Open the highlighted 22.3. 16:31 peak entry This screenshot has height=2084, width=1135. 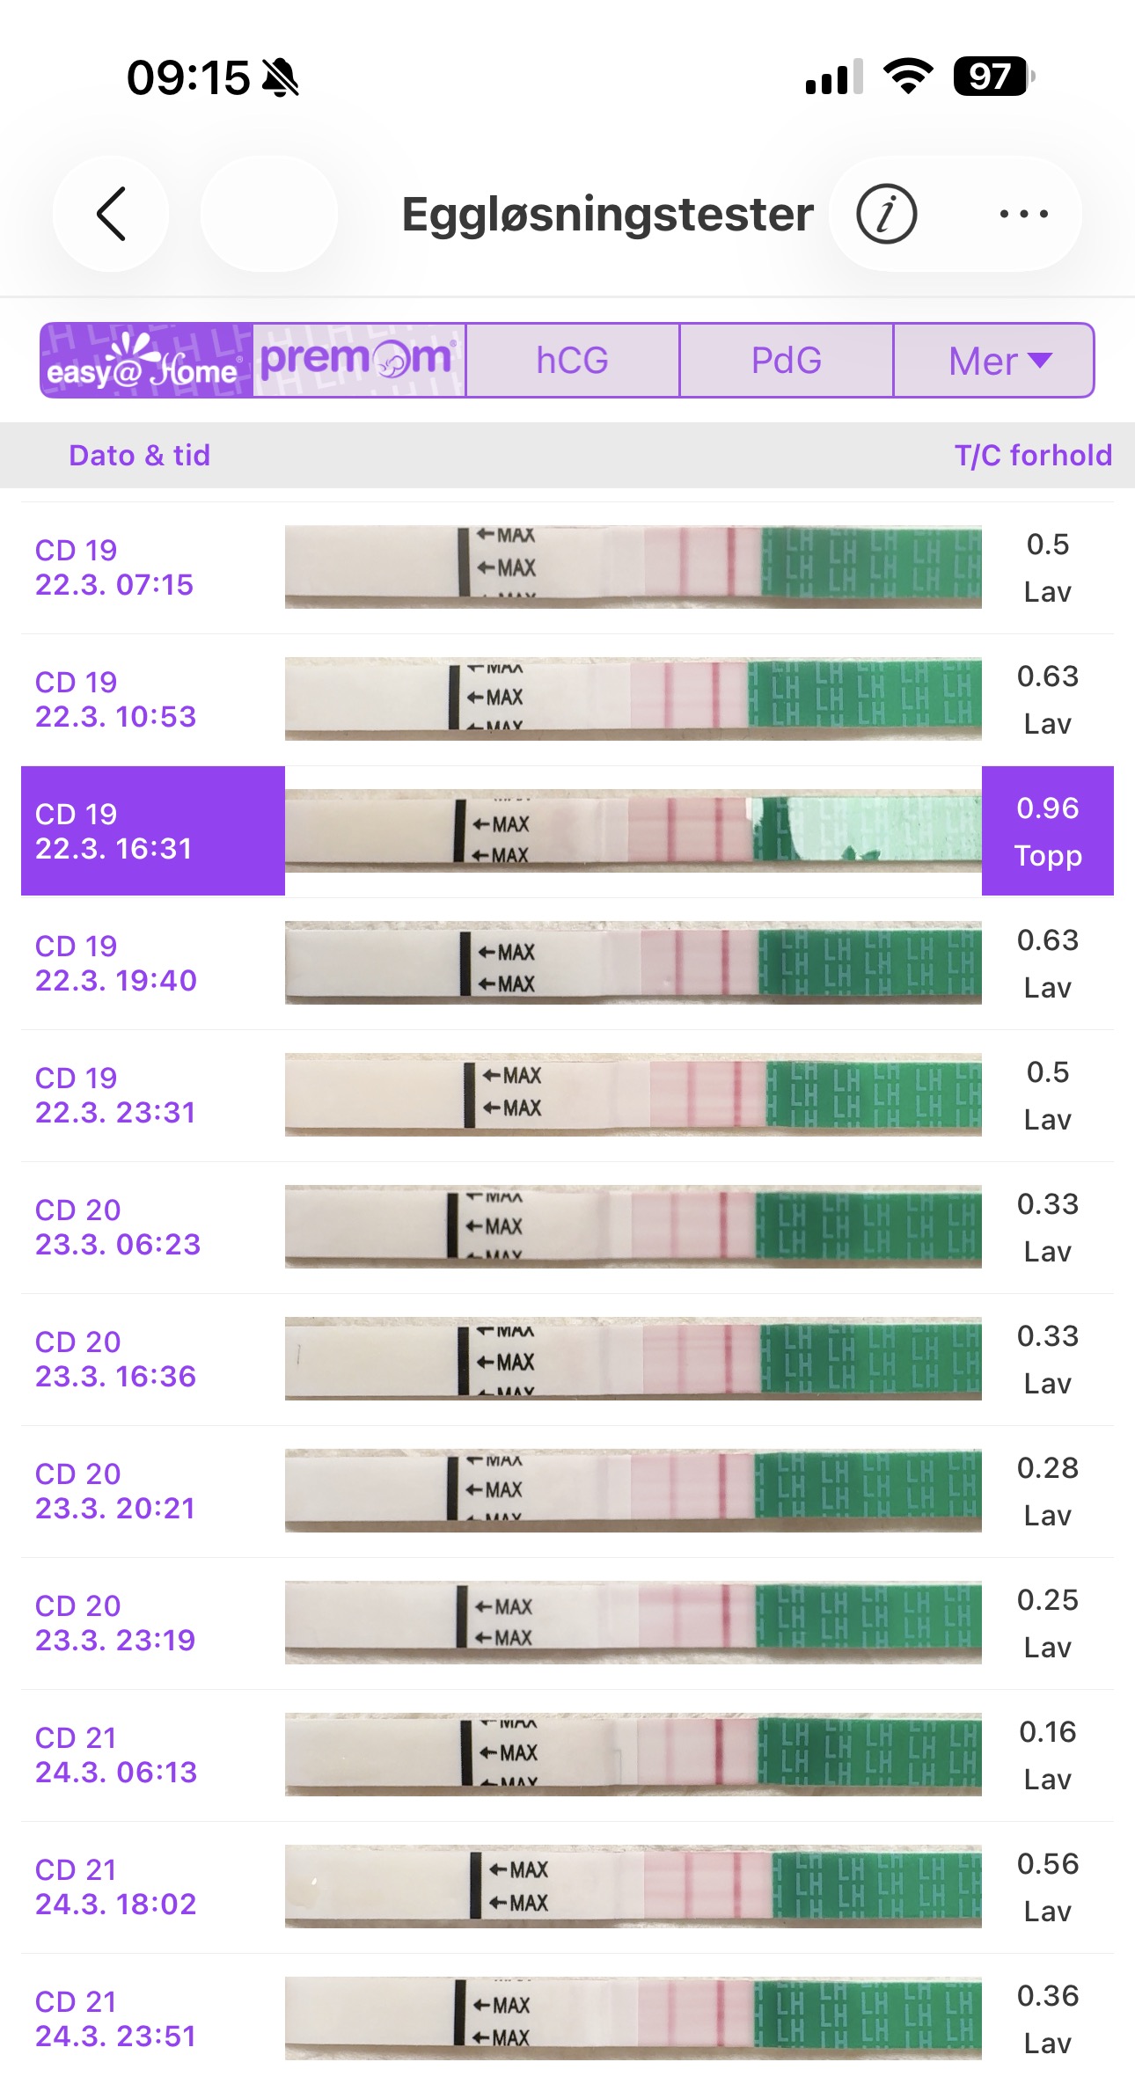tap(153, 831)
